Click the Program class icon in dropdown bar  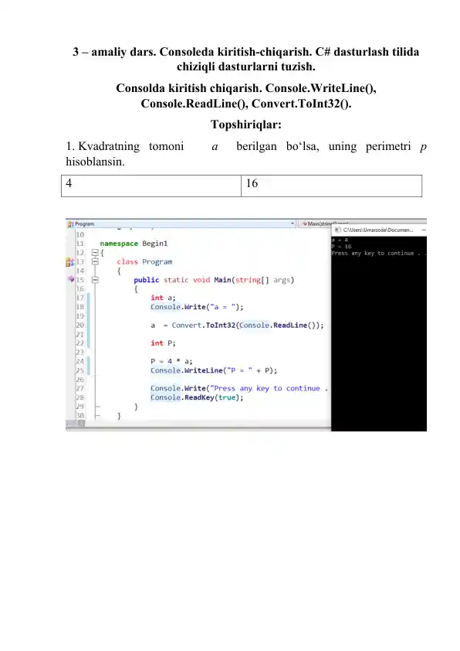pos(70,224)
